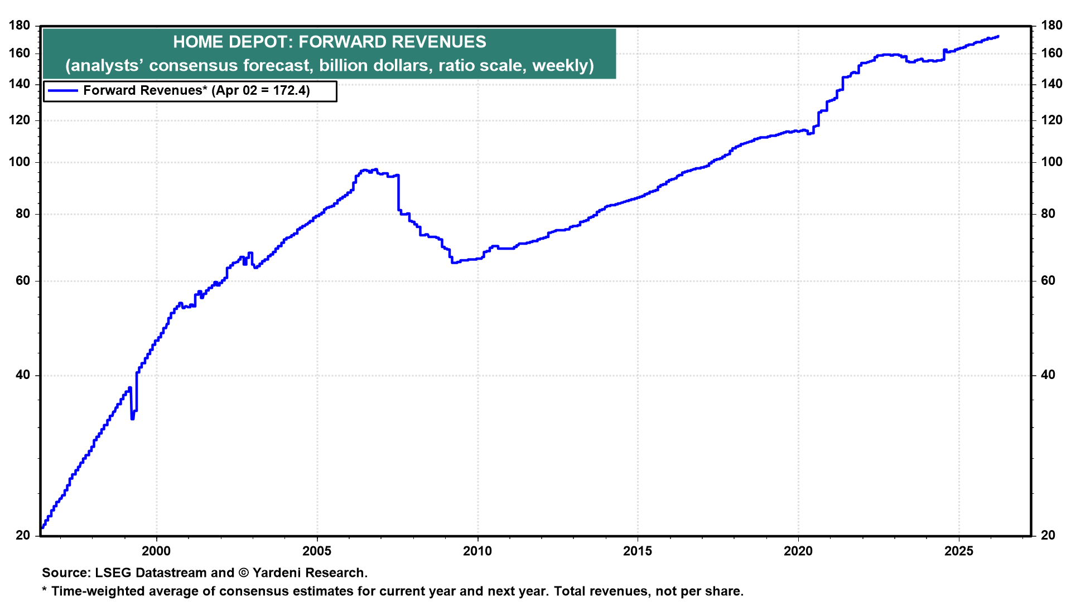The image size is (1071, 602).
Task: Click the Forward Revenues legend entry
Action: (x=196, y=91)
